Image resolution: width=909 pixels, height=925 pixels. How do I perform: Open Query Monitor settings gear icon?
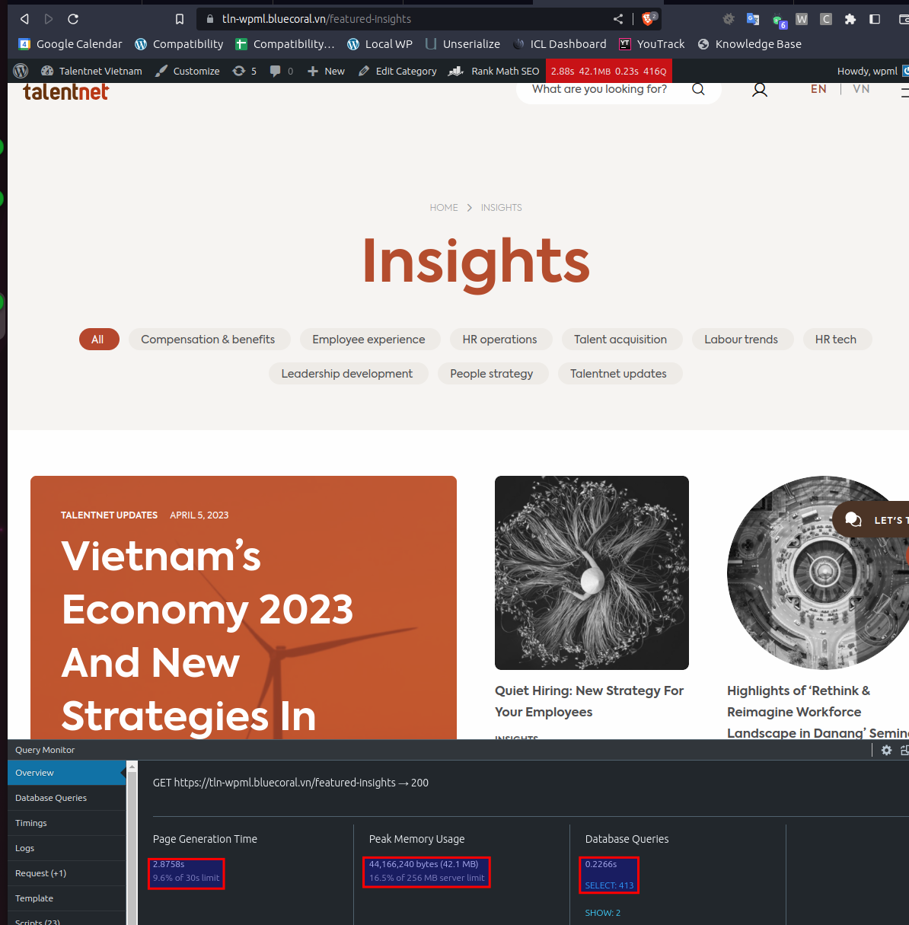click(x=886, y=750)
